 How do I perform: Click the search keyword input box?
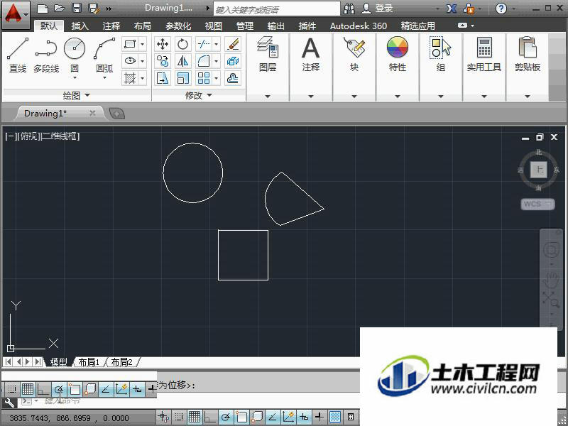click(x=277, y=9)
